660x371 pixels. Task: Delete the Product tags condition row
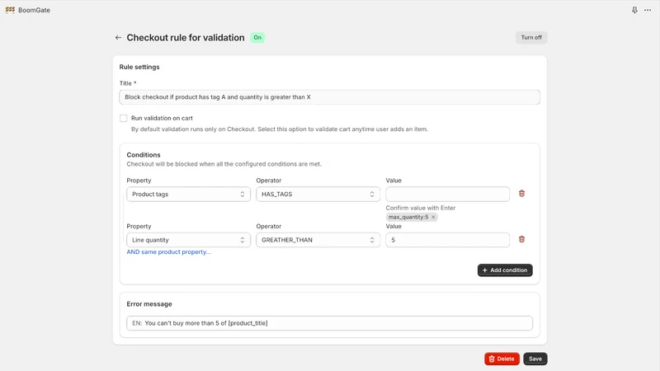pyautogui.click(x=521, y=194)
